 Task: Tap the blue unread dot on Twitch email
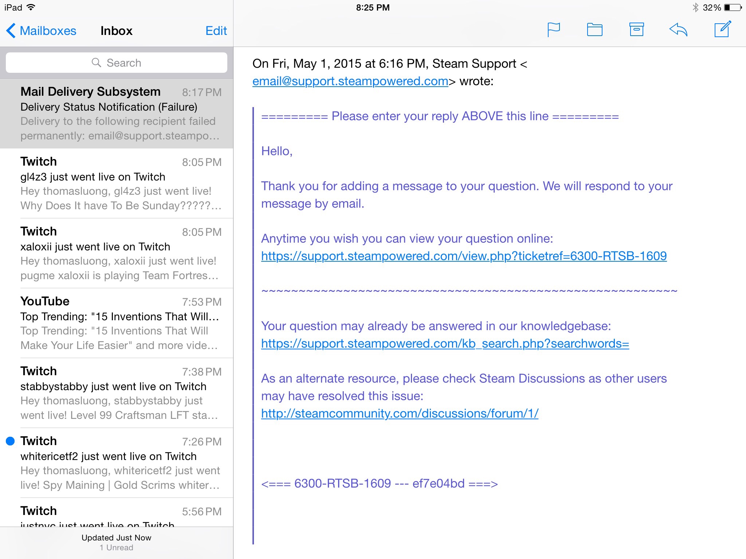coord(10,441)
